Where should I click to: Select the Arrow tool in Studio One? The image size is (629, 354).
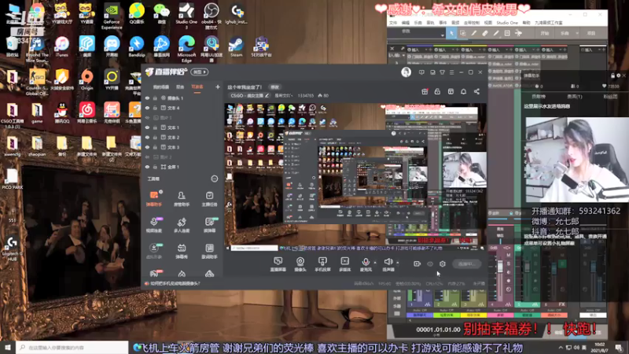(x=451, y=33)
